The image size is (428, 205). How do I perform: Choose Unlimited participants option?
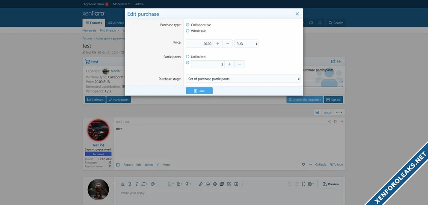pos(187,56)
